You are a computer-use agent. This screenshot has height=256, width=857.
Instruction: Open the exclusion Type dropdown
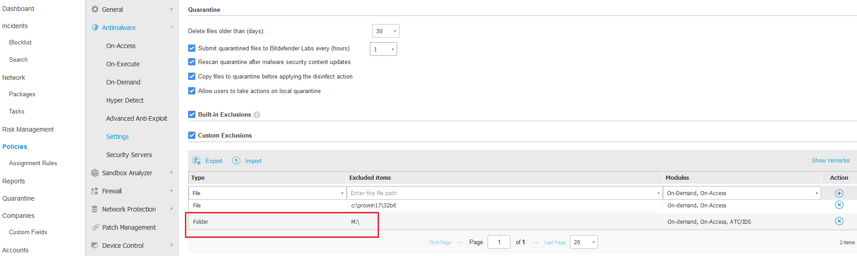click(267, 193)
